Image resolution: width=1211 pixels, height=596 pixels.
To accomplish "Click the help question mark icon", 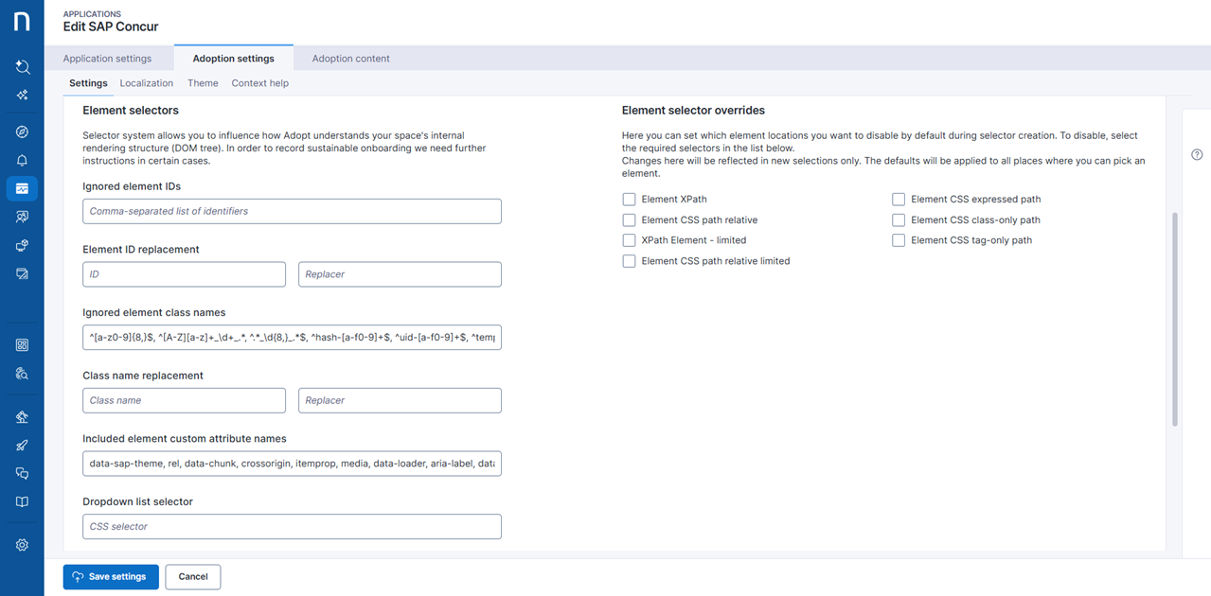I will (x=1197, y=155).
